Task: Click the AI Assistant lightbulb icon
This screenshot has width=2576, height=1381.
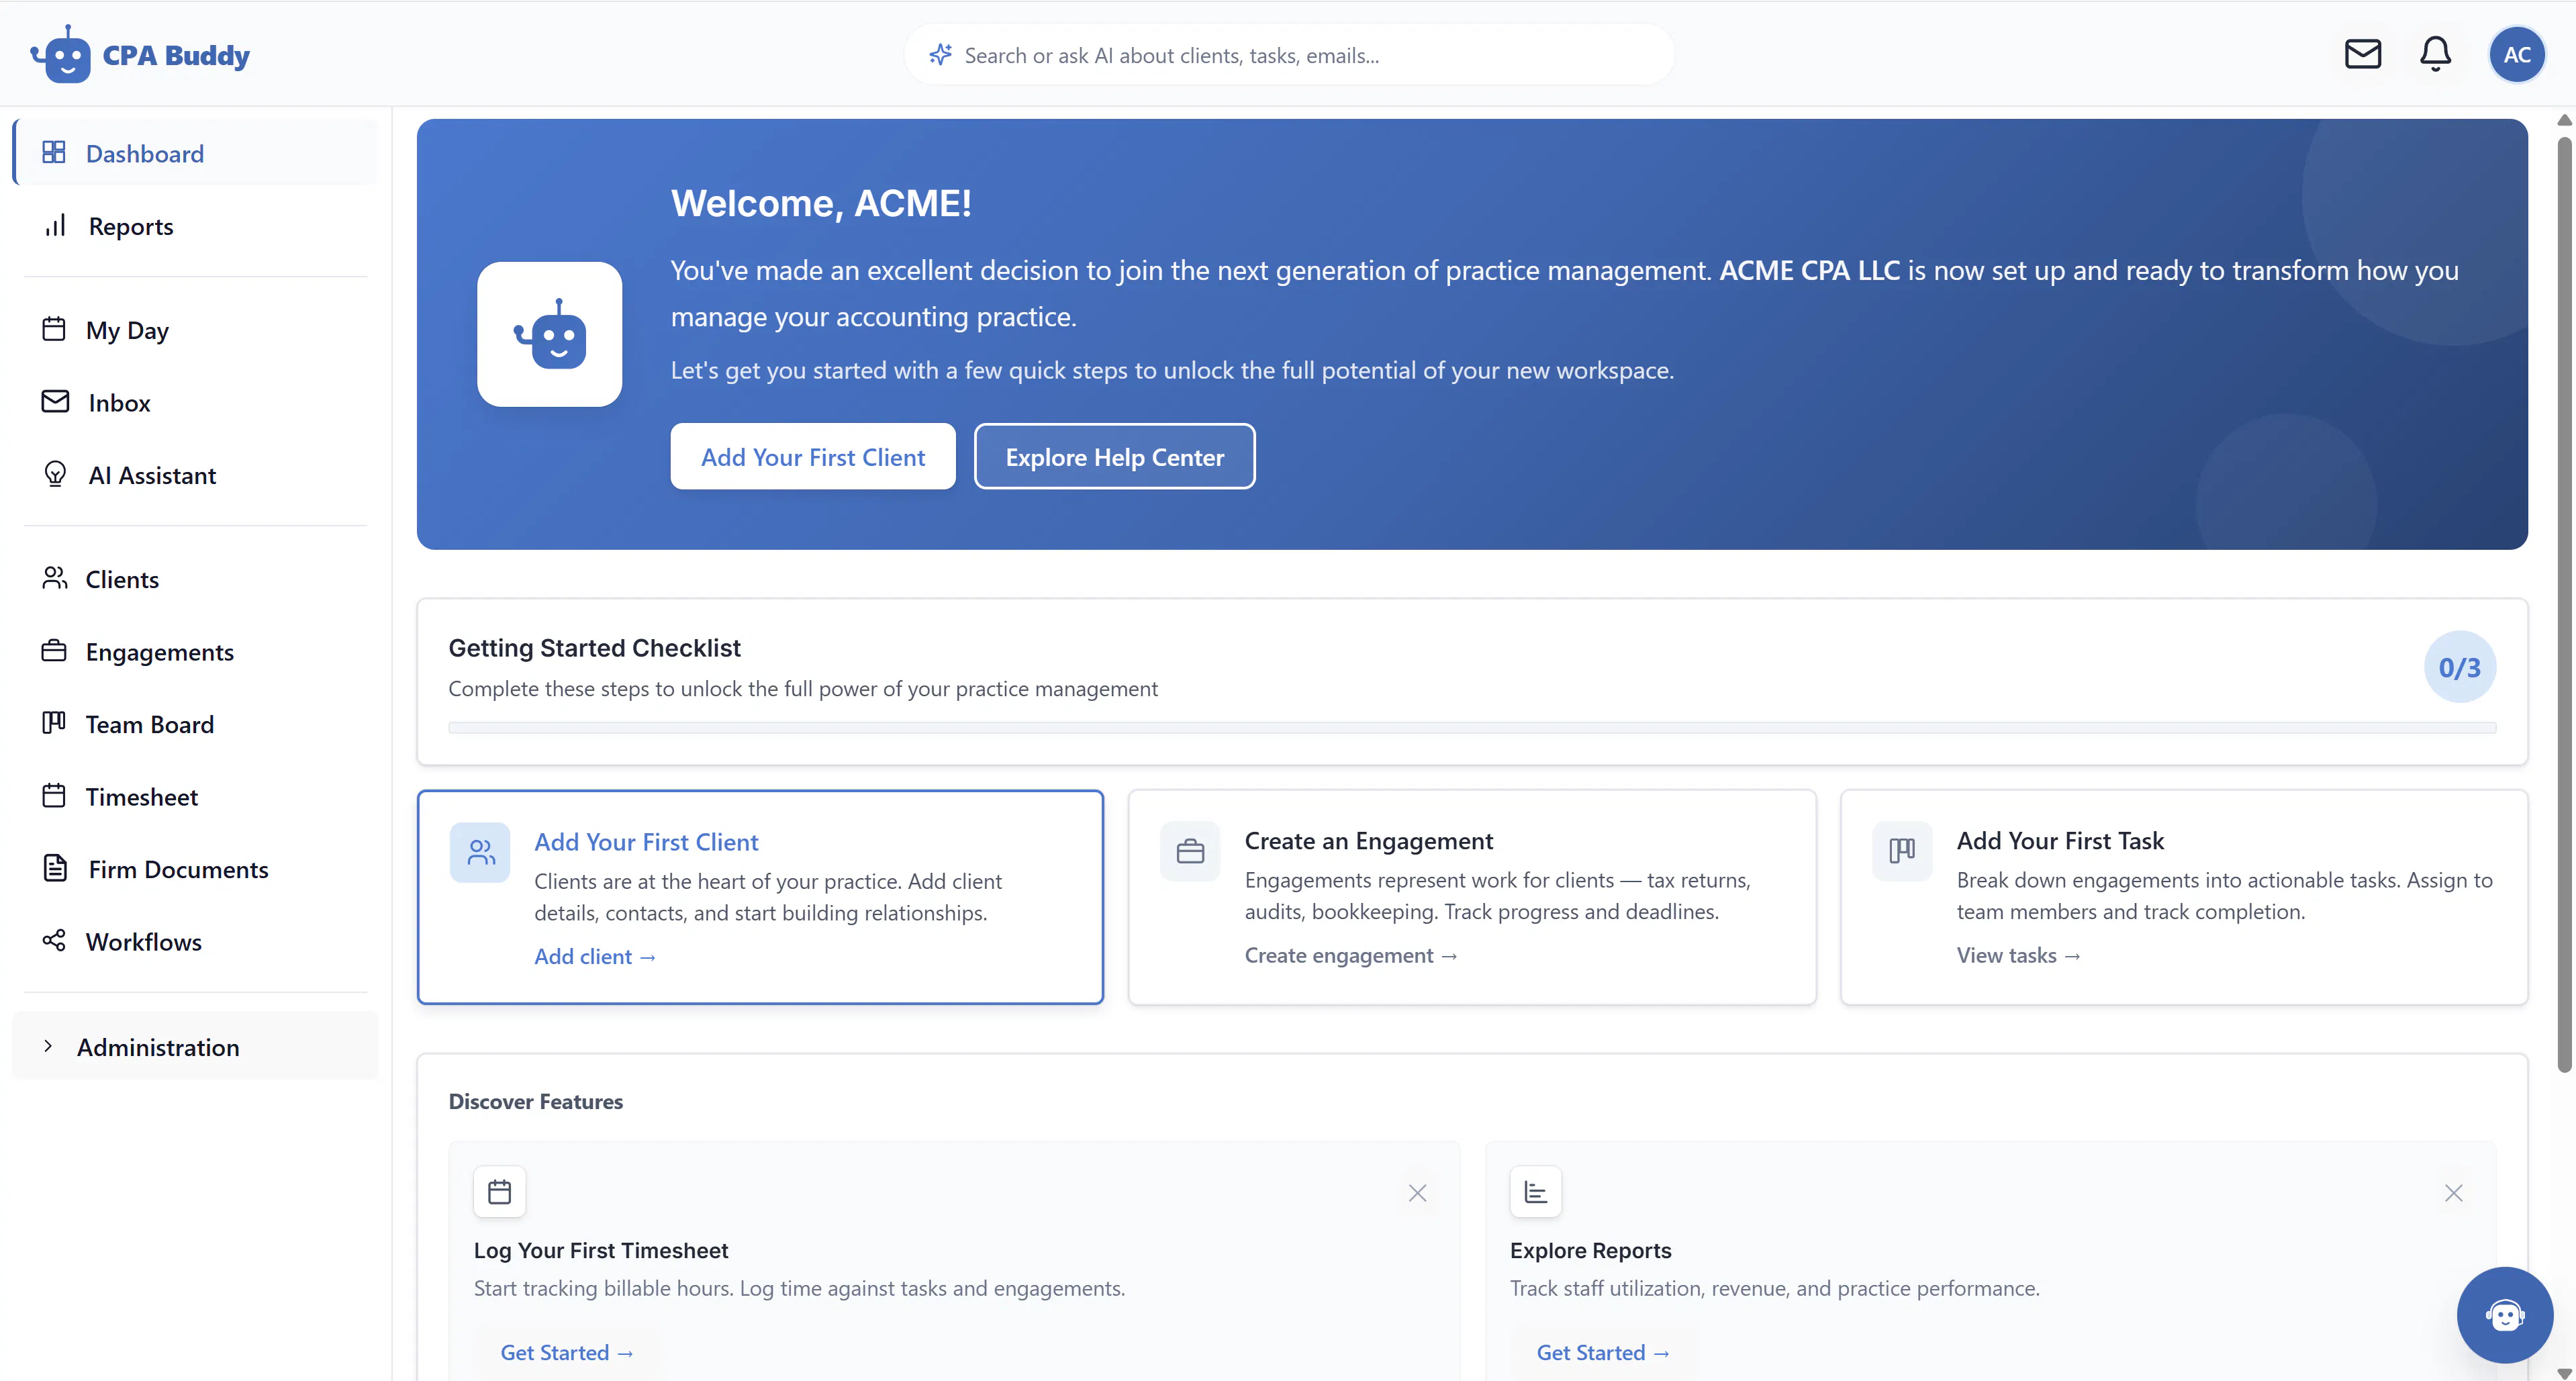Action: tap(55, 474)
